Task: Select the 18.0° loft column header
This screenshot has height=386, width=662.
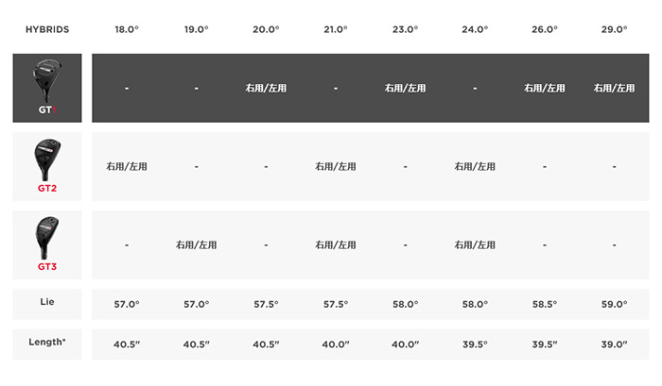Action: click(x=127, y=29)
